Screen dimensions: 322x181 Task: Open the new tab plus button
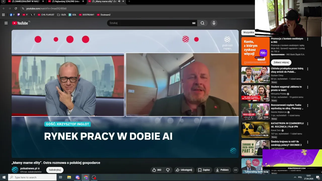click(x=129, y=2)
